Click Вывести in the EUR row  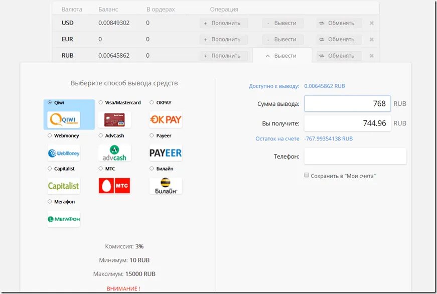coord(283,39)
